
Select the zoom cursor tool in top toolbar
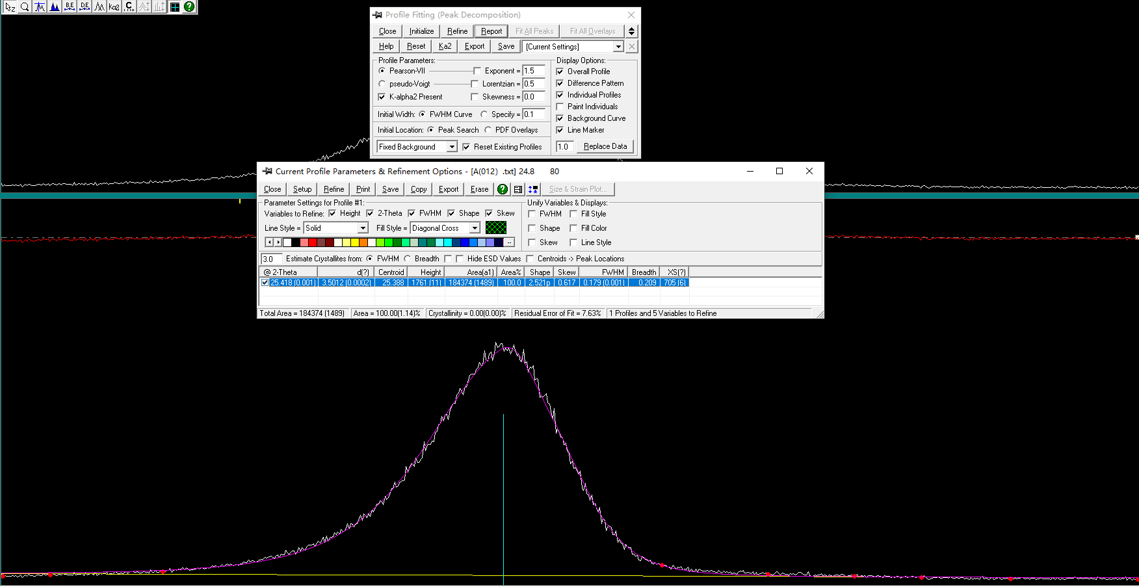tap(10, 7)
